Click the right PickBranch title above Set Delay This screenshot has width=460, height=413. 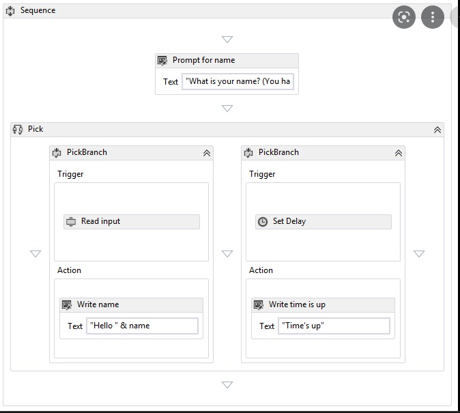(278, 152)
